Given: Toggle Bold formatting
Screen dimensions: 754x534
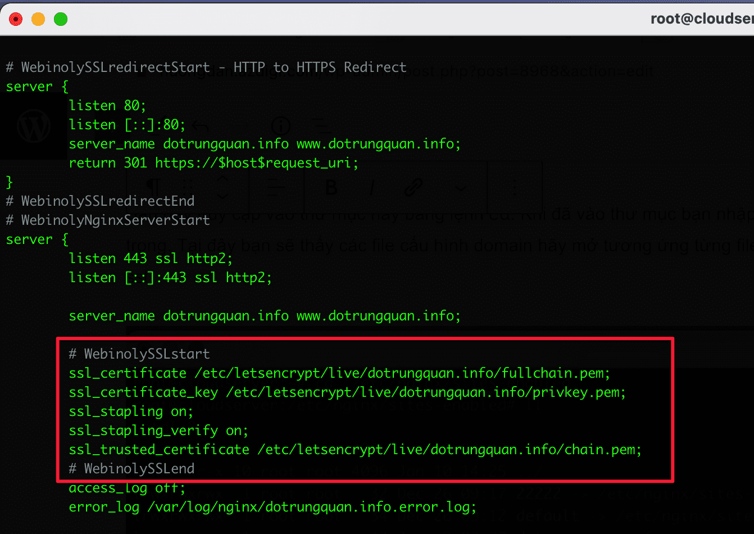Looking at the screenshot, I should click(x=331, y=188).
